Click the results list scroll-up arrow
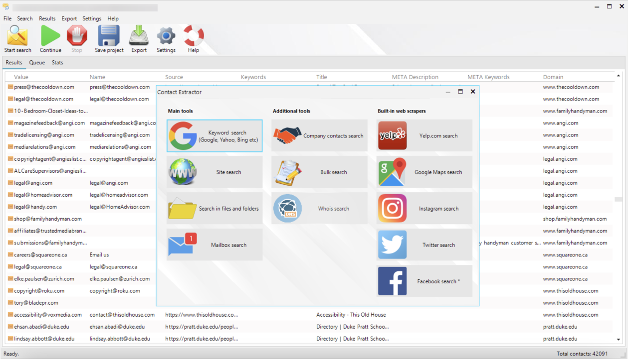The image size is (628, 359). (x=619, y=76)
